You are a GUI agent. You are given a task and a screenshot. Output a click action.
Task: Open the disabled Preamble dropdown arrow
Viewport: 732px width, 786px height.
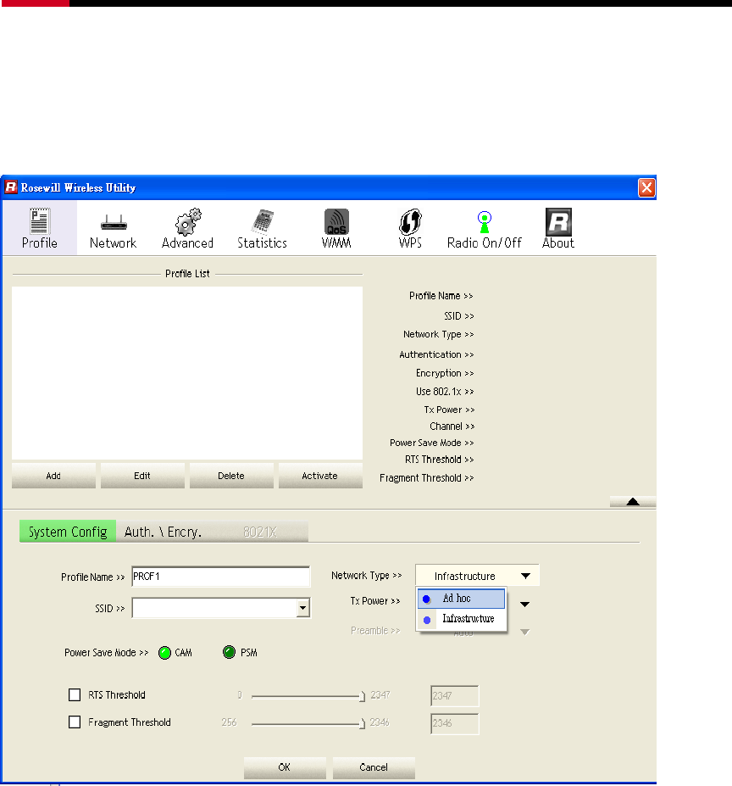point(524,633)
